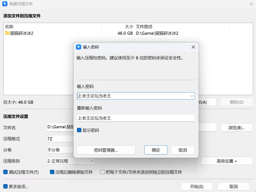Image resolution: width=256 pixels, height=192 pixels.
Task: Toggle the 更多选项 checkbox
Action: tap(5, 186)
